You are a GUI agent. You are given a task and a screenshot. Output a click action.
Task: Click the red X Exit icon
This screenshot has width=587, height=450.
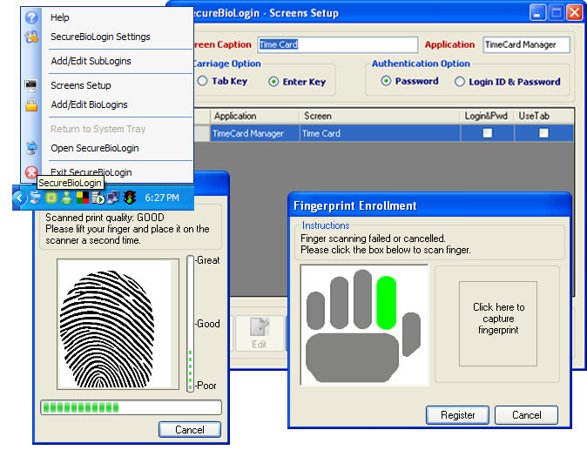coord(31,172)
